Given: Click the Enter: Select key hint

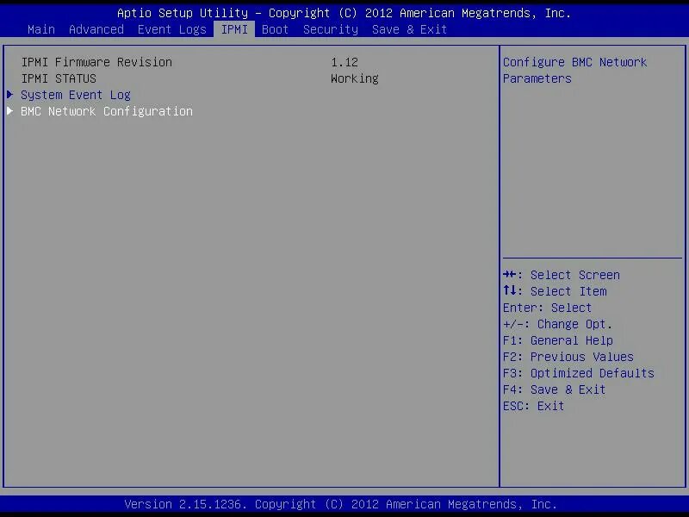Looking at the screenshot, I should pyautogui.click(x=547, y=308).
